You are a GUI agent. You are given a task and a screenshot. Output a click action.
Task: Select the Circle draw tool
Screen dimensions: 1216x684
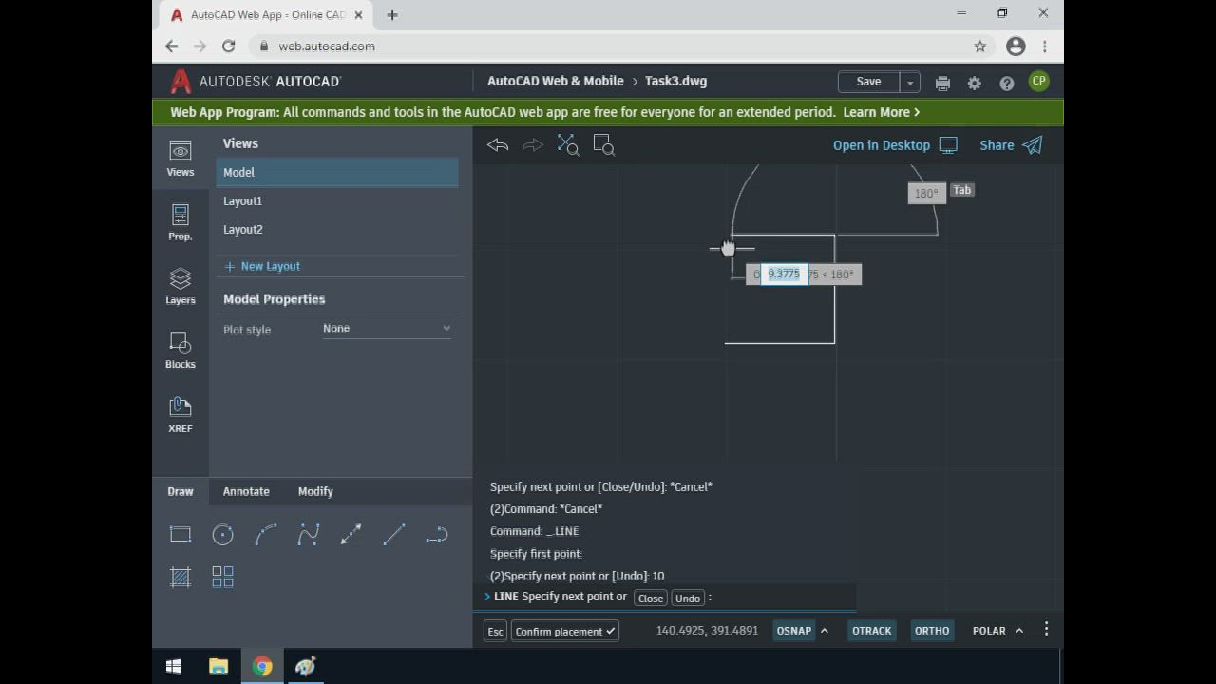coord(222,535)
